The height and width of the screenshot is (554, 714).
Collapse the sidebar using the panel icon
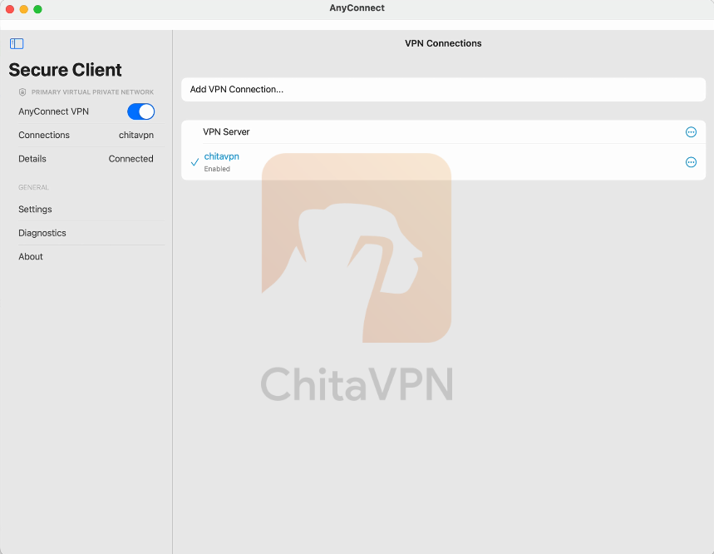click(17, 43)
